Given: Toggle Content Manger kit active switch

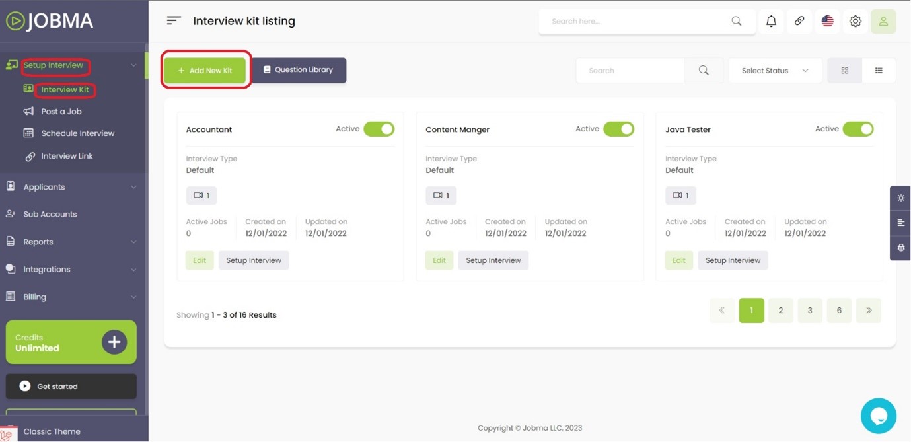Looking at the screenshot, I should point(618,129).
